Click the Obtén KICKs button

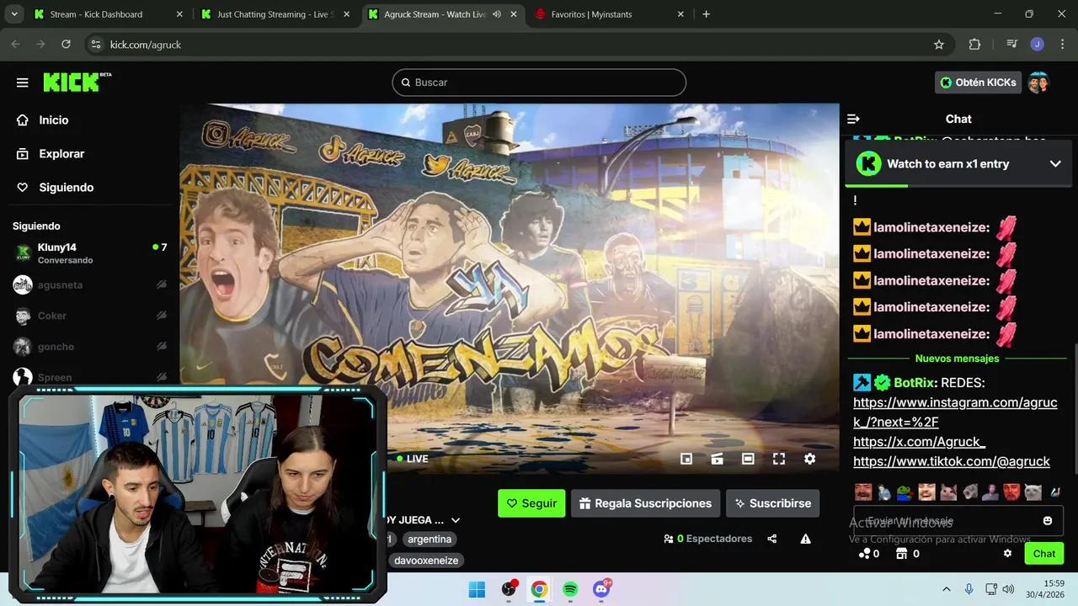(x=978, y=82)
